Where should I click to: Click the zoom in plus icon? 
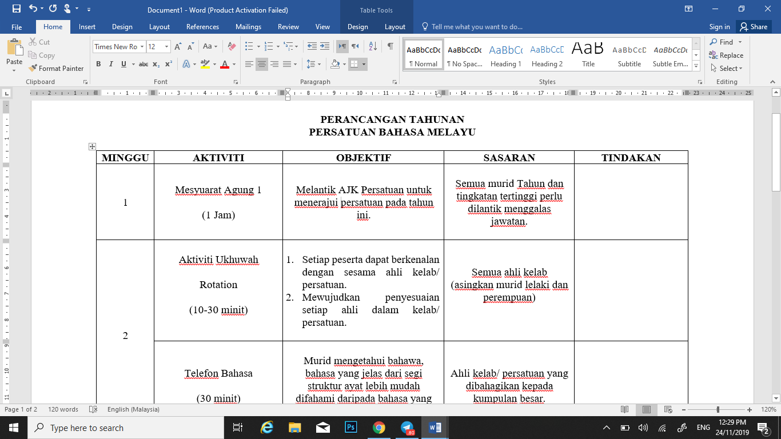pyautogui.click(x=750, y=409)
